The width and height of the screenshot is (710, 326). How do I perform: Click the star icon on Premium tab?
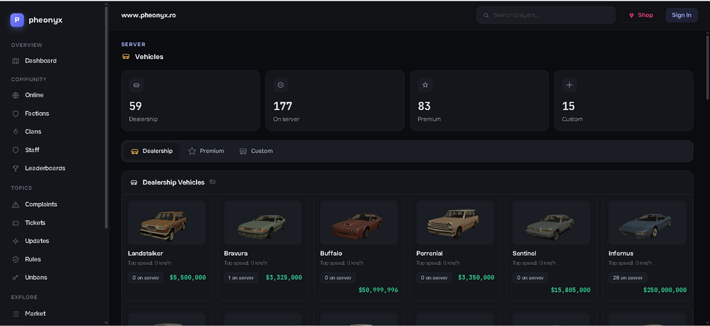[x=192, y=151]
